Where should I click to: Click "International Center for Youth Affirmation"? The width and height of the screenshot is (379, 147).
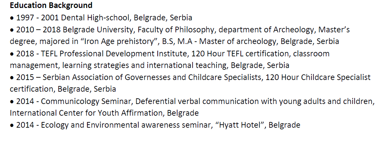click(x=86, y=113)
